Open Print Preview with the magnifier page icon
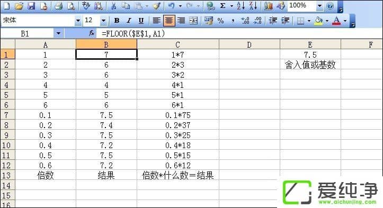383x208 pixels. click(x=71, y=6)
